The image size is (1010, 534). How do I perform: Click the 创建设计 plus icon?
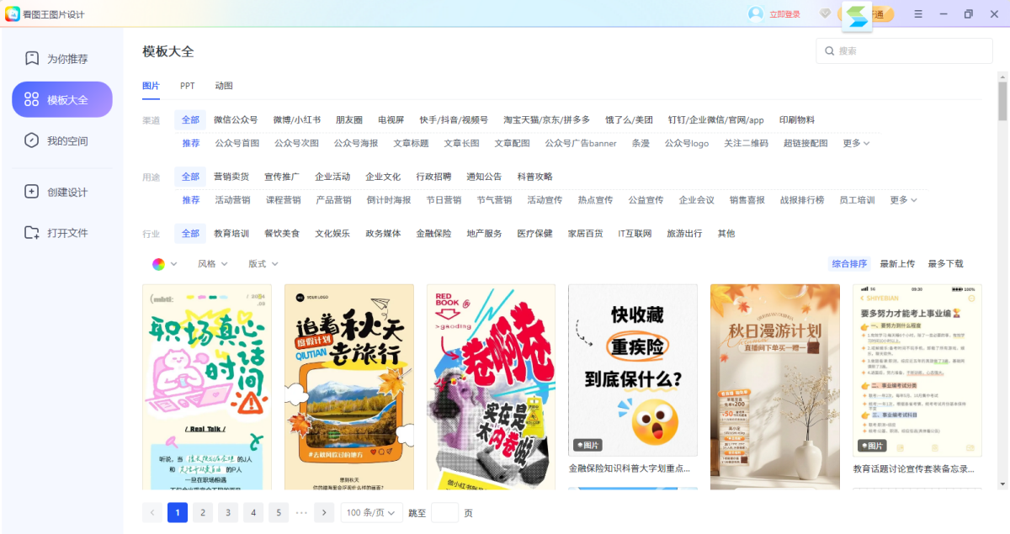tap(32, 192)
